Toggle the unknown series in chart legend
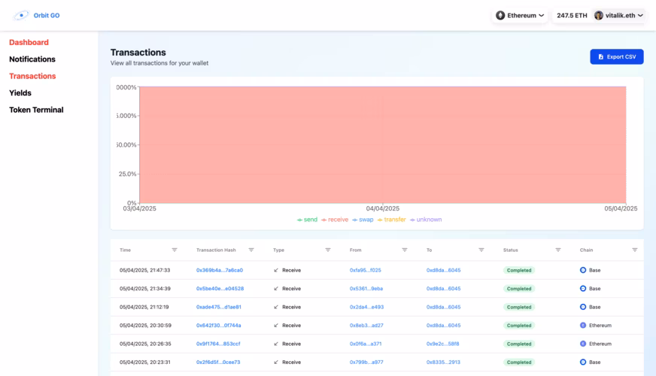Image resolution: width=656 pixels, height=376 pixels. [426, 220]
